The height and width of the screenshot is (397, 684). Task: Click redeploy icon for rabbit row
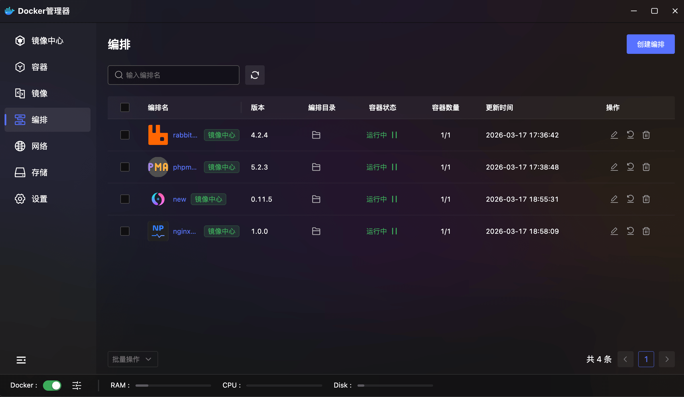(630, 135)
